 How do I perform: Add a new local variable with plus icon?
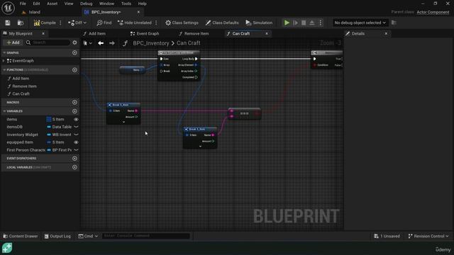(x=74, y=167)
